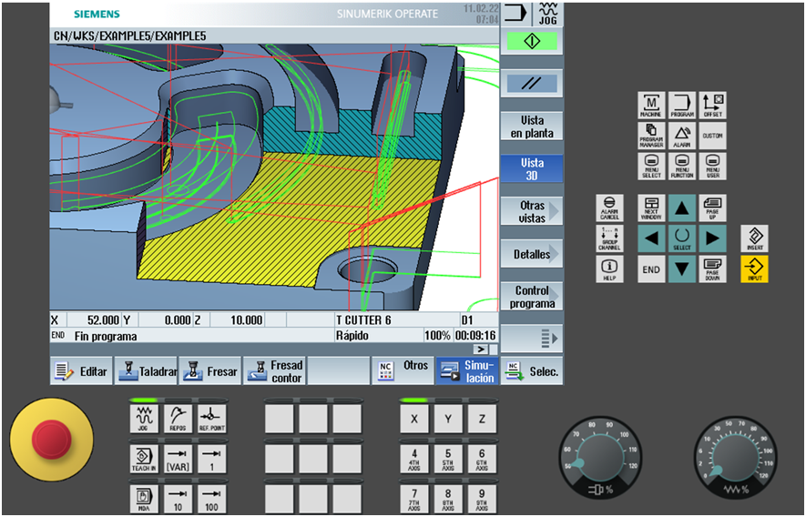
Task: Expand the Control programa softkey
Action: click(x=532, y=297)
